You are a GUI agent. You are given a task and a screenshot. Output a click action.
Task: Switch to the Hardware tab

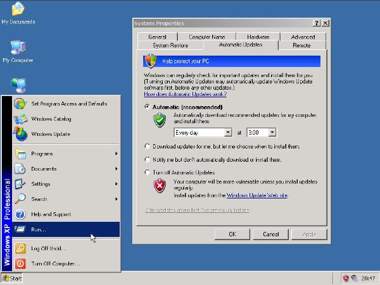258,37
